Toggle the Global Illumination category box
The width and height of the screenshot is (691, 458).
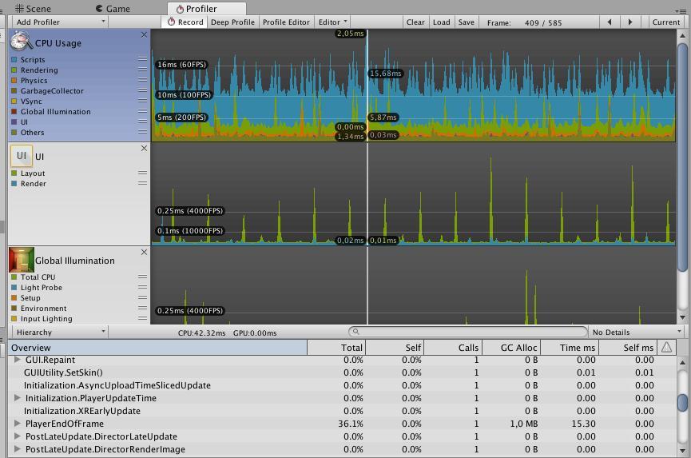pos(14,112)
